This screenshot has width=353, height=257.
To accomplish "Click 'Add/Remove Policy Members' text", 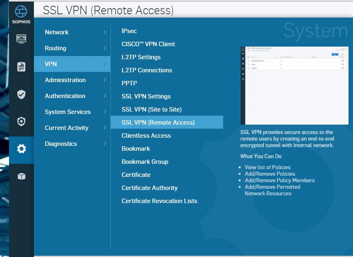I will click(x=280, y=180).
